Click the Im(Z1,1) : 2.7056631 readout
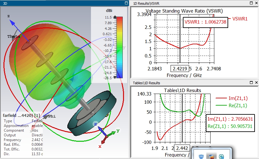Image resolution: width=259 pixels, height=159 pixels. coord(230,119)
